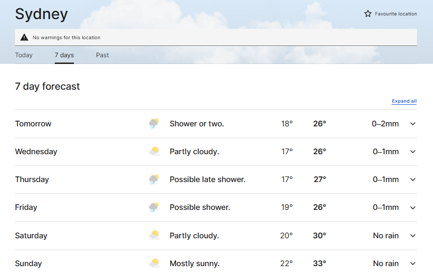Image resolution: width=433 pixels, height=278 pixels.
Task: Expand the Thursday forecast chevron
Action: pos(413,179)
